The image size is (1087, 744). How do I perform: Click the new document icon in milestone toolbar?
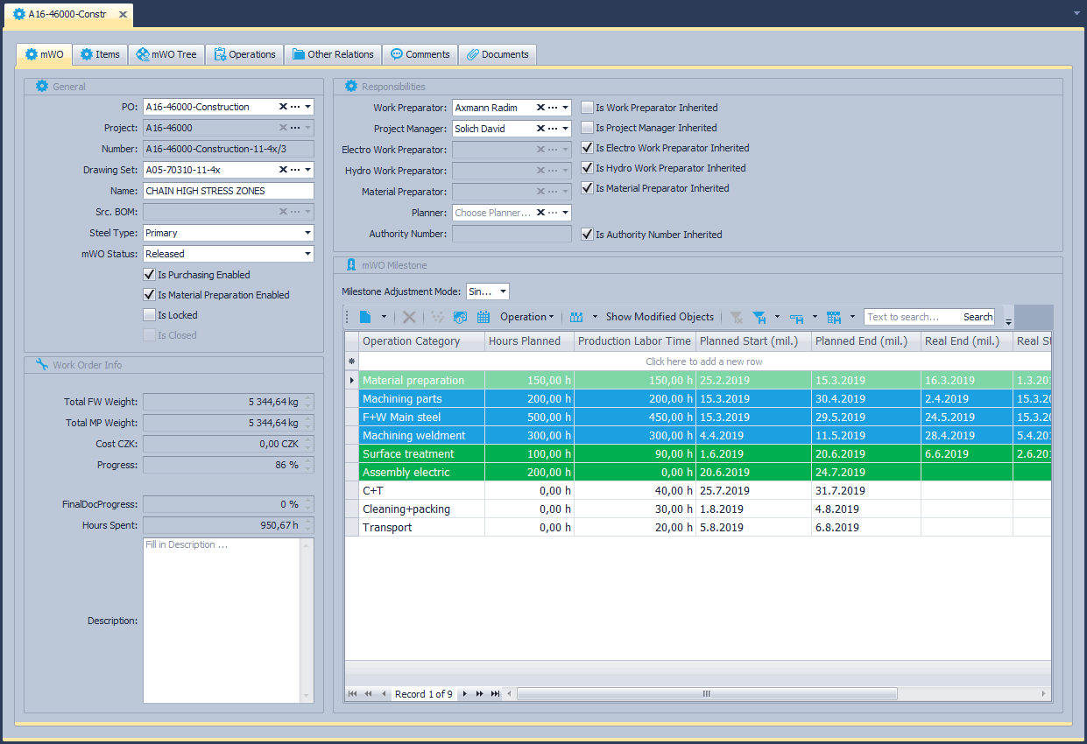coord(365,317)
